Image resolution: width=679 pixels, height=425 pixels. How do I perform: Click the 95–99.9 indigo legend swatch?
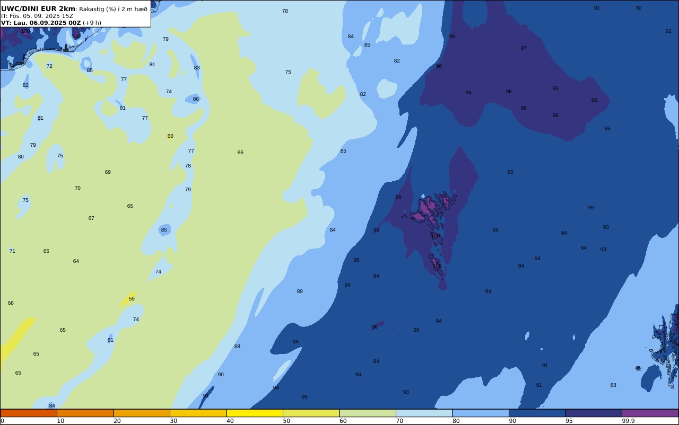pos(594,413)
